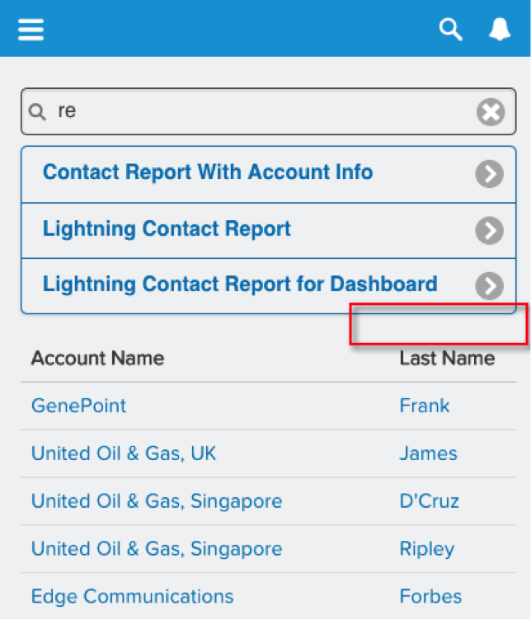
Task: Tap the header search magnifier icon
Action: (x=451, y=29)
